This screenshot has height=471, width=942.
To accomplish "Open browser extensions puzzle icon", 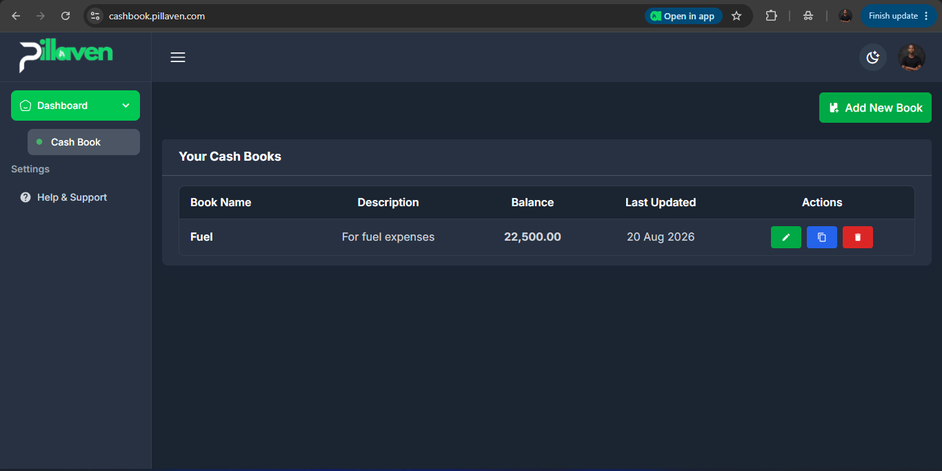I will coord(772,16).
